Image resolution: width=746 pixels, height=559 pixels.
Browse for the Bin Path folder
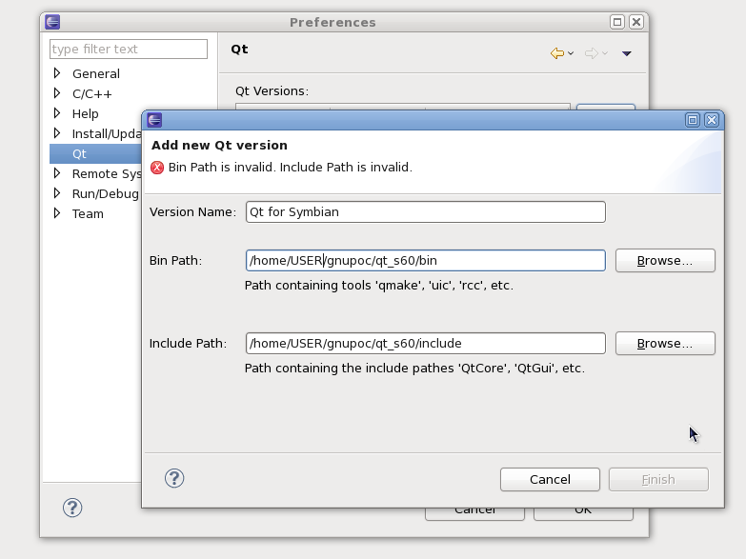click(664, 260)
